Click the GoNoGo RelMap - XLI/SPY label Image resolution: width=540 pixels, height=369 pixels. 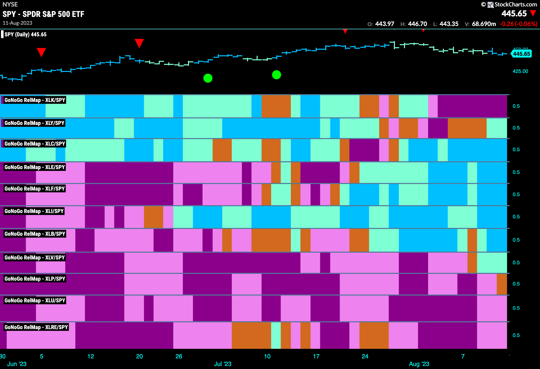(34, 211)
